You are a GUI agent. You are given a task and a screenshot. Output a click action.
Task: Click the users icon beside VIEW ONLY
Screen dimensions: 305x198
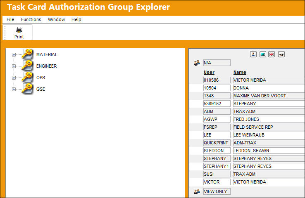pos(197,191)
